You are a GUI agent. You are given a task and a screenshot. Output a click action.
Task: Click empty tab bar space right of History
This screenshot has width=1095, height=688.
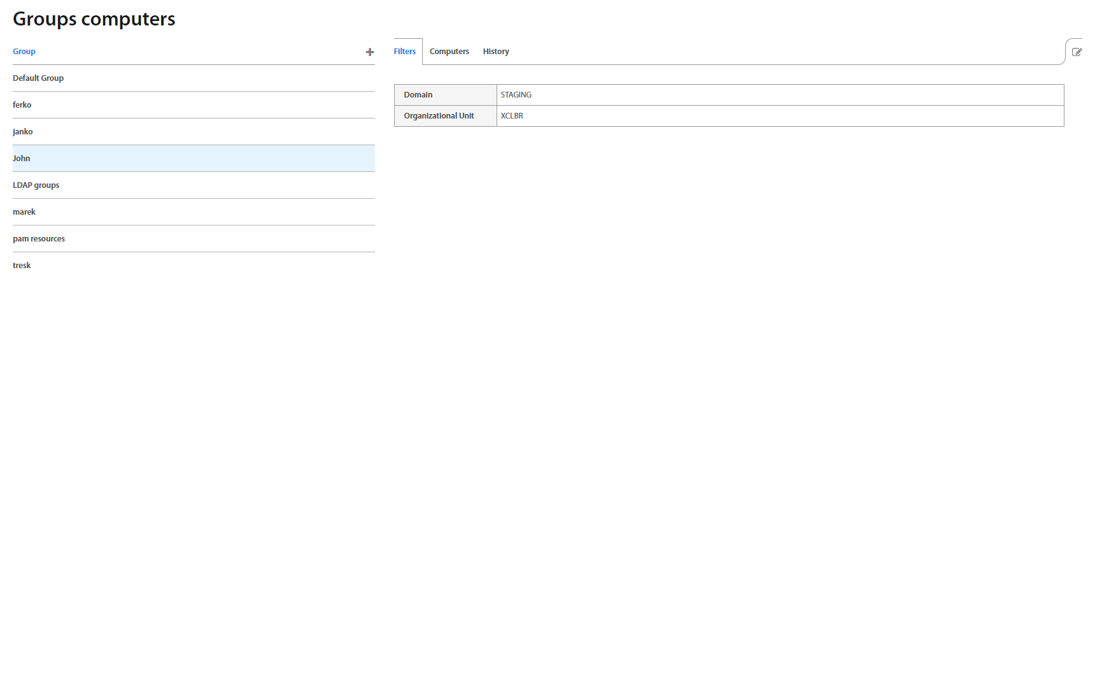coord(764,52)
